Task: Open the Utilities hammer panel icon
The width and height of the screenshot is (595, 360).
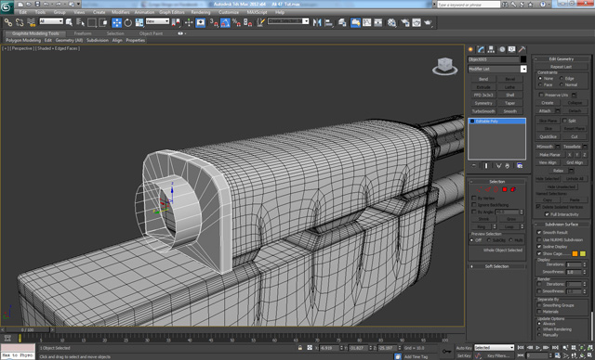Action: pyautogui.click(x=522, y=49)
